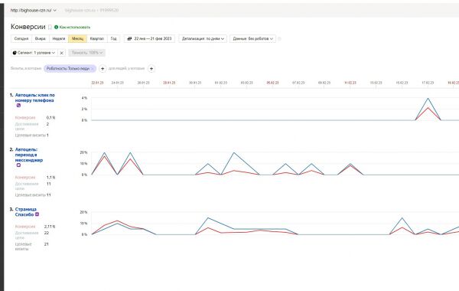This screenshot has width=459, height=291.
Task: Click Достижения цели value 22 for Страница Спасибо
Action: click(x=46, y=233)
